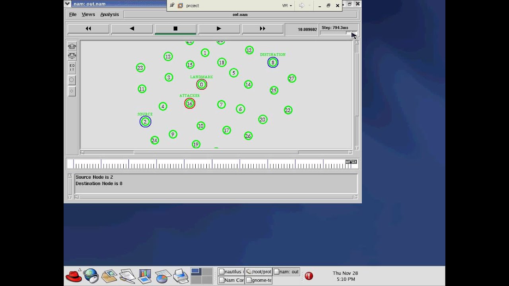The width and height of the screenshot is (509, 286).
Task: Click the SOURCE node 2
Action: (145, 122)
